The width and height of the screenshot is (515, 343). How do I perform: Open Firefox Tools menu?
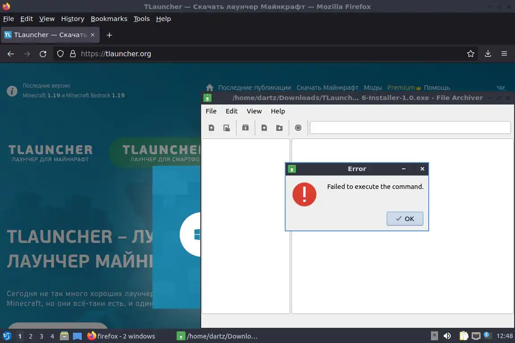pyautogui.click(x=142, y=19)
